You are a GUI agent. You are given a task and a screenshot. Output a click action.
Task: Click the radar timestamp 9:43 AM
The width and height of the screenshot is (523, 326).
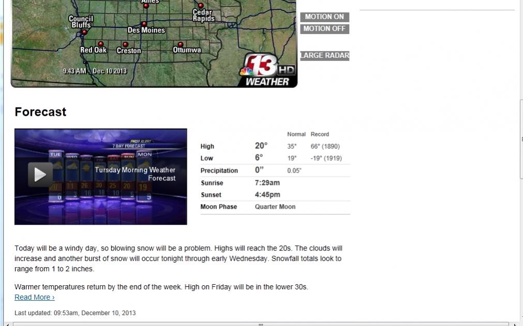coord(74,71)
